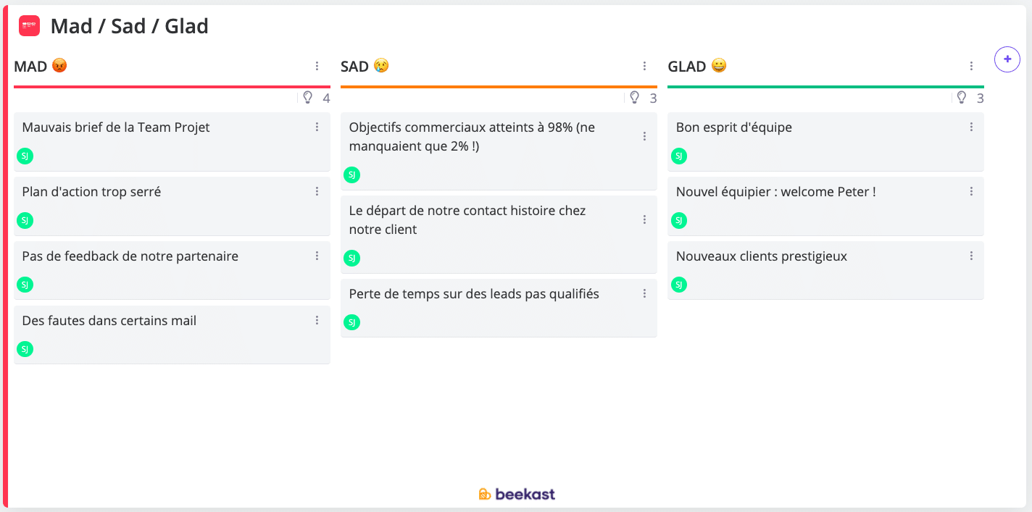
Task: Open options for 'Objectifs commerciaux atteints' card
Action: click(644, 136)
